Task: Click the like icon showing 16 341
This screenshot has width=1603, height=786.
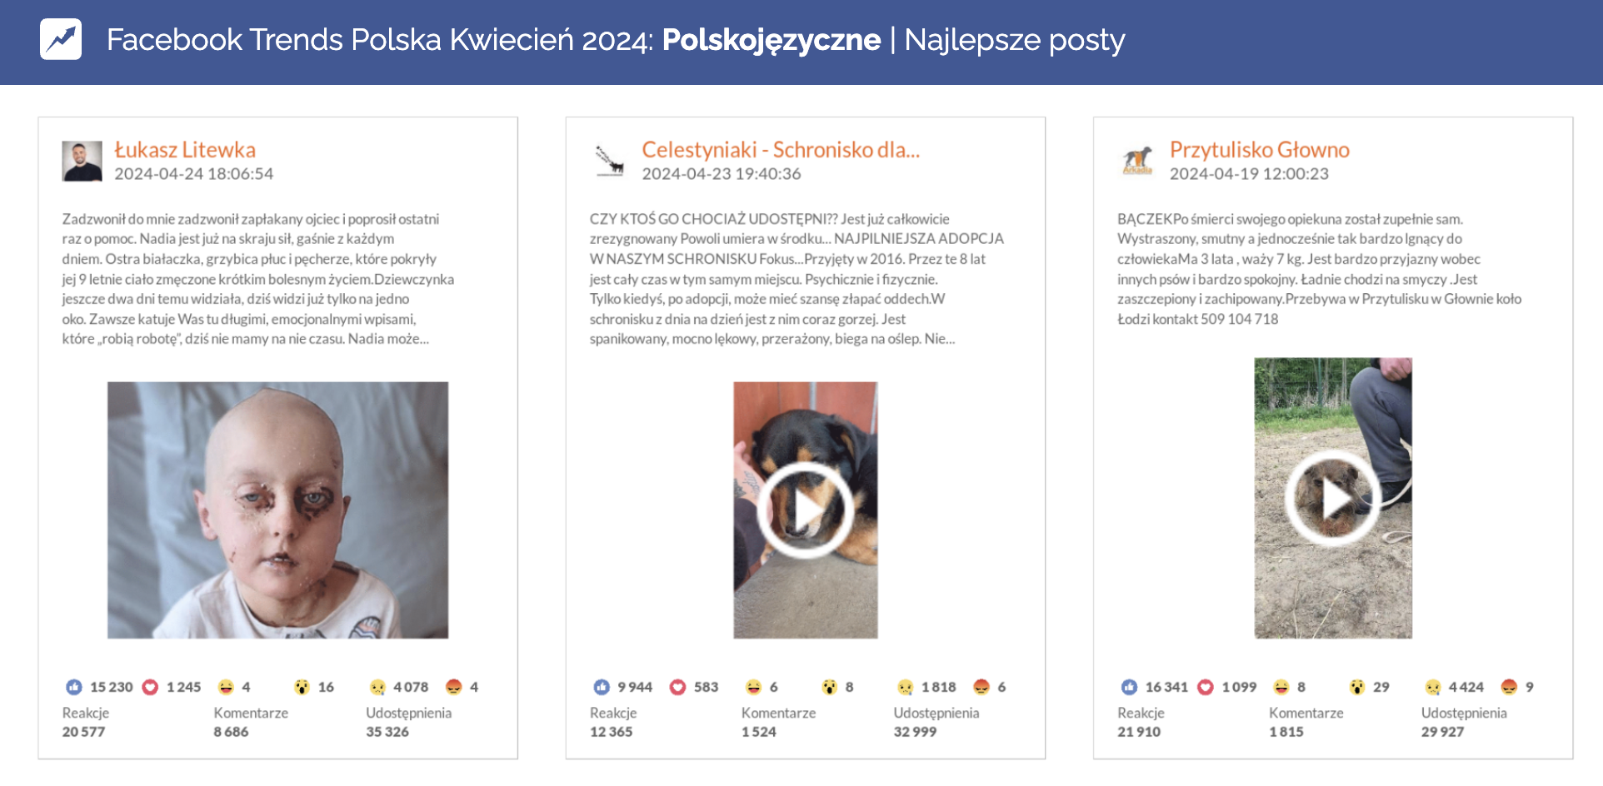Action: tap(1129, 687)
